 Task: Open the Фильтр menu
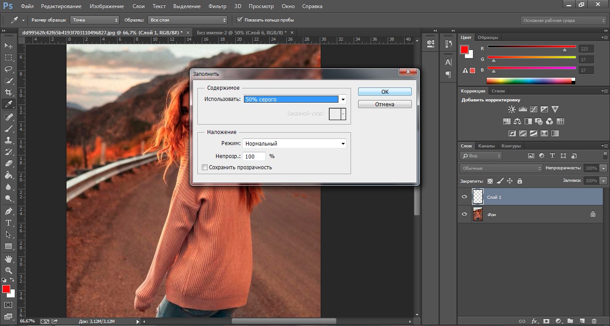coord(217,6)
